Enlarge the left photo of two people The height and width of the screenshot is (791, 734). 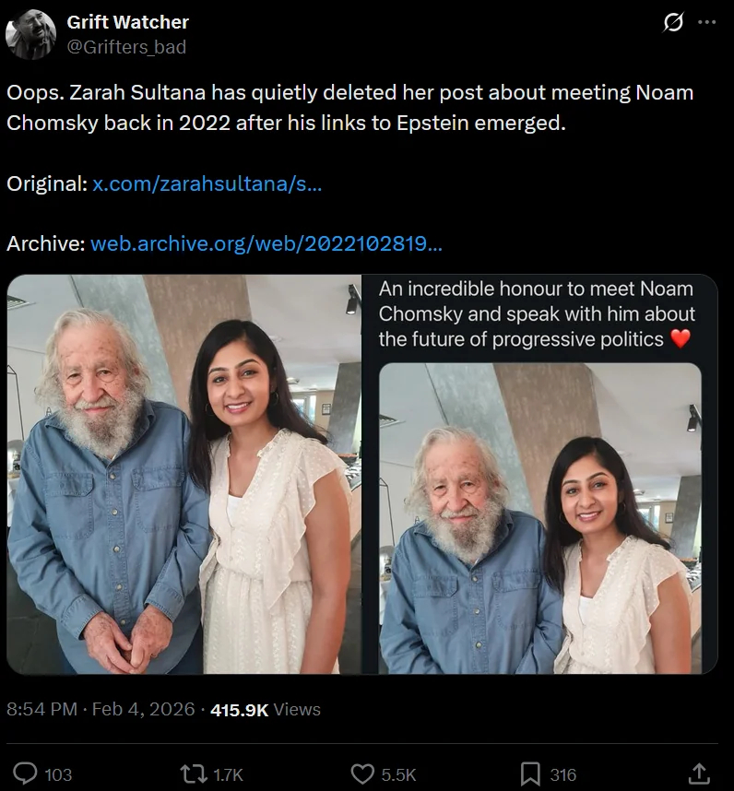(184, 475)
